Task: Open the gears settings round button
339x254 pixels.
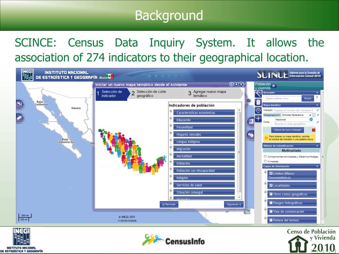Action: (251, 135)
